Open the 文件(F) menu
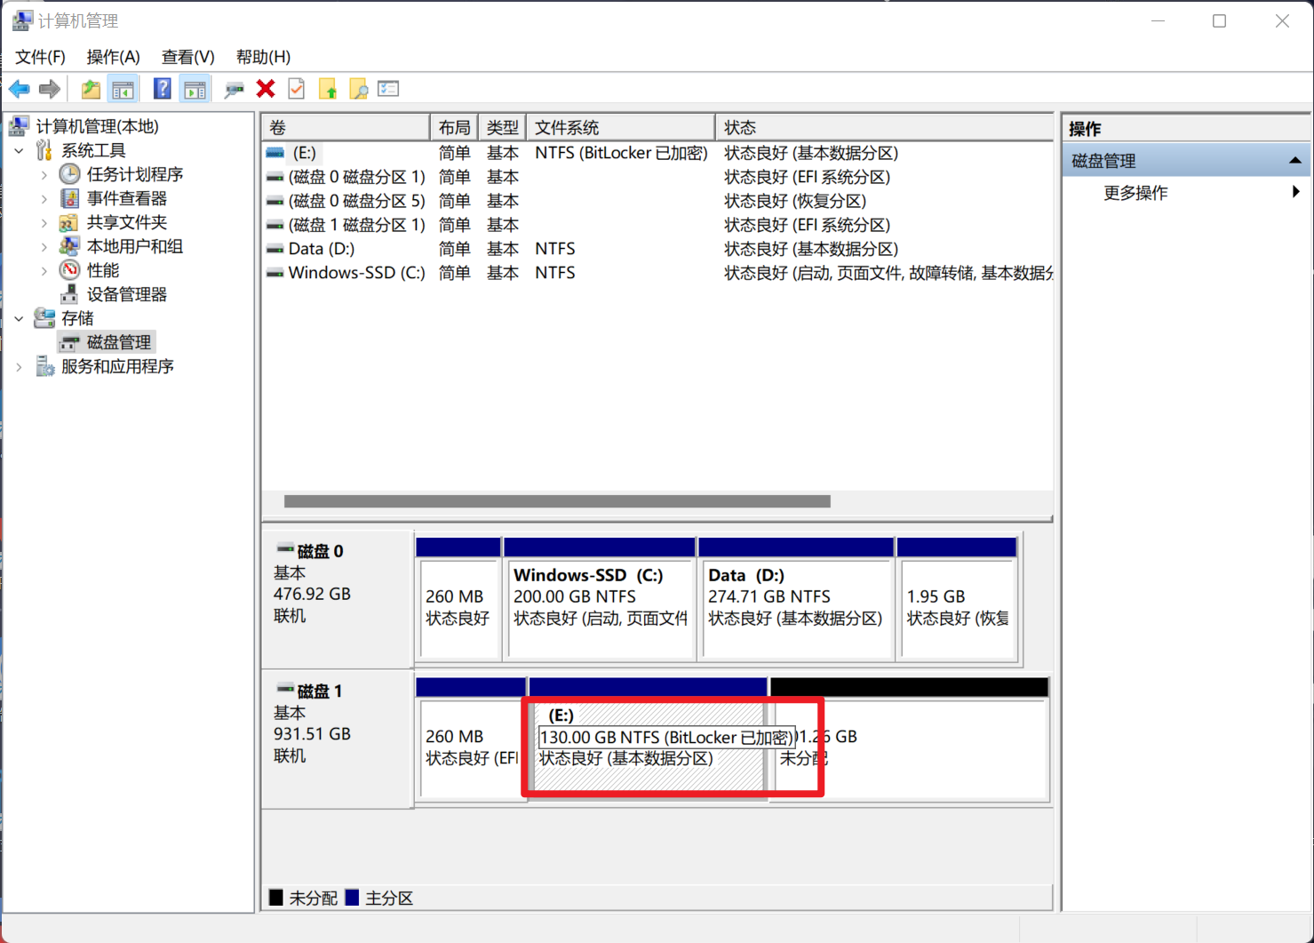This screenshot has width=1314, height=943. [40, 57]
